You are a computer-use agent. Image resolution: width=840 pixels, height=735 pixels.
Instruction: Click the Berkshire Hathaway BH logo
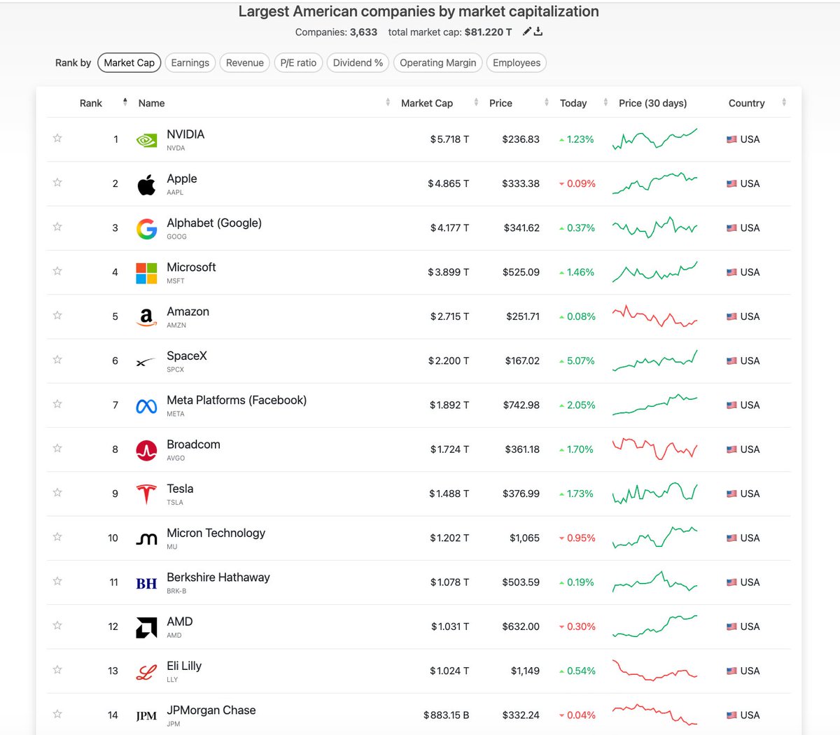146,583
